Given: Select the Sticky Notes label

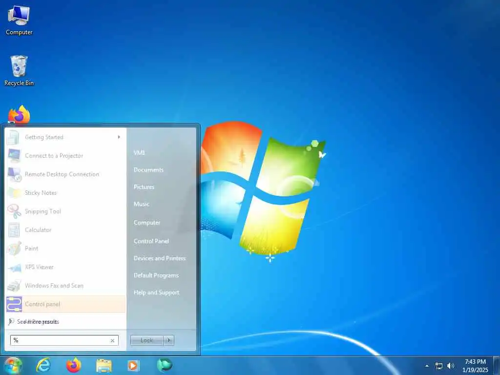Looking at the screenshot, I should click(41, 193).
